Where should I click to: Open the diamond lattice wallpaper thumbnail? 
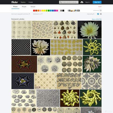[x=45, y=81]
